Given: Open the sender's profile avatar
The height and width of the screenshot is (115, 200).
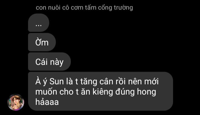Looking at the screenshot, I should click(16, 102).
